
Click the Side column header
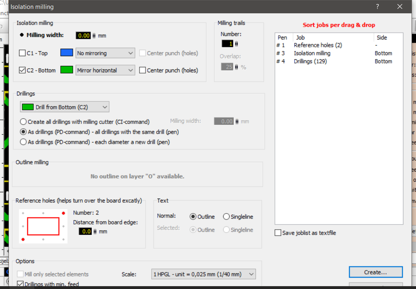(x=388, y=37)
